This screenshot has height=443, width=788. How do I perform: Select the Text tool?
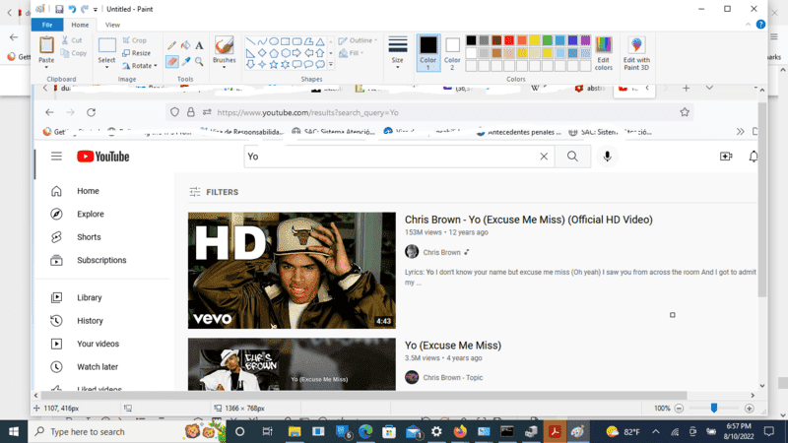(x=199, y=45)
